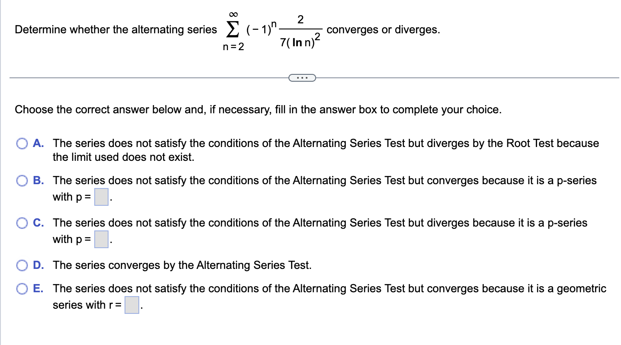Select radio button for answer choice C
621x345 pixels.
pos(21,223)
